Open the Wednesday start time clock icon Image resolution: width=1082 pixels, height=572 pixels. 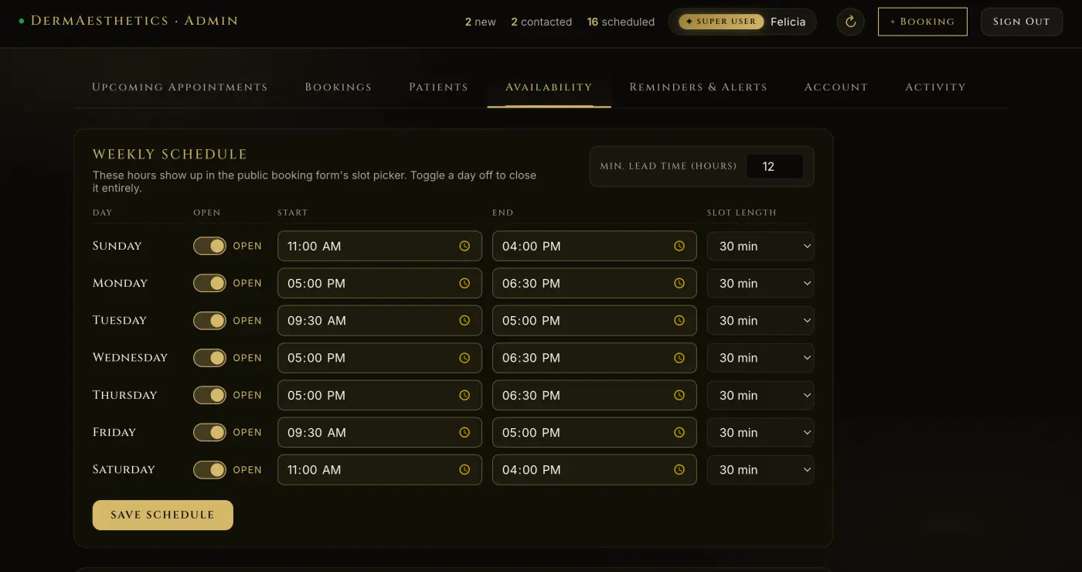[464, 358]
